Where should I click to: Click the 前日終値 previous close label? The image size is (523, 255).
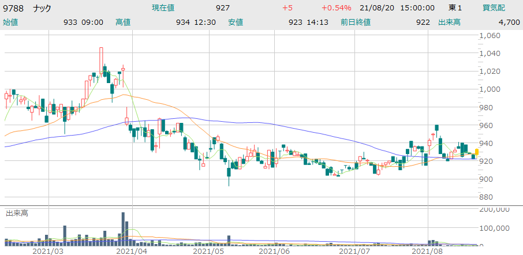355,22
